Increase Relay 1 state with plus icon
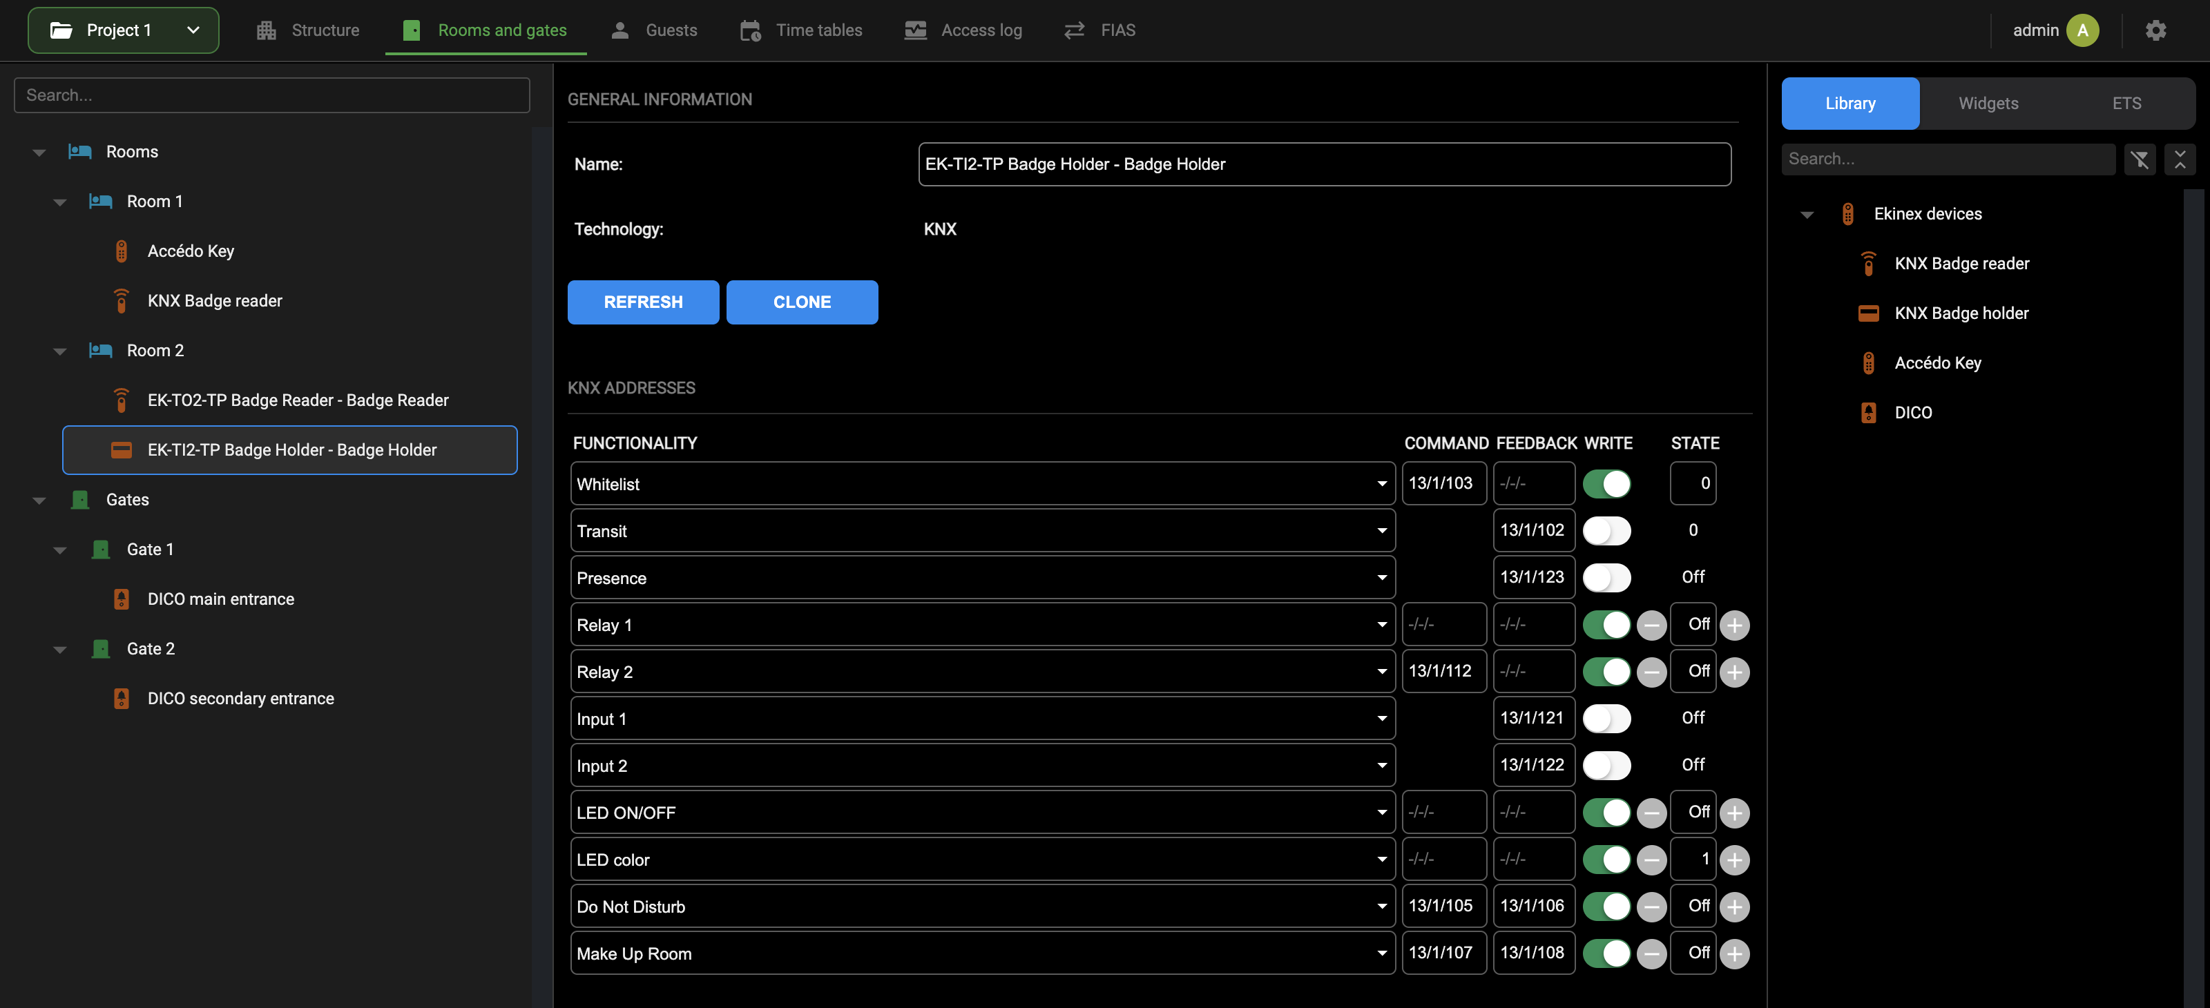 1735,626
